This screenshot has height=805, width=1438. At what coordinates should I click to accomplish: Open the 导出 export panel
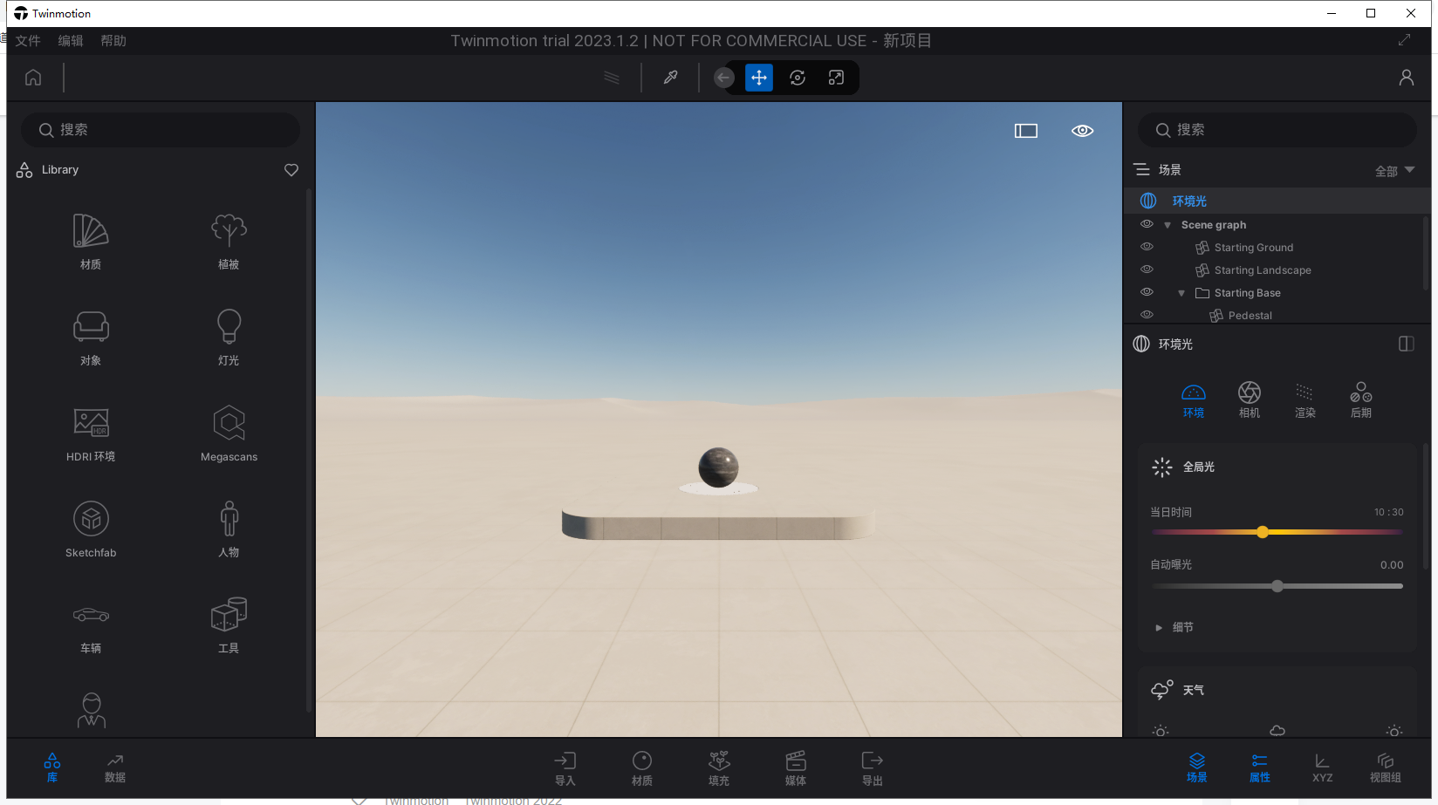click(873, 769)
